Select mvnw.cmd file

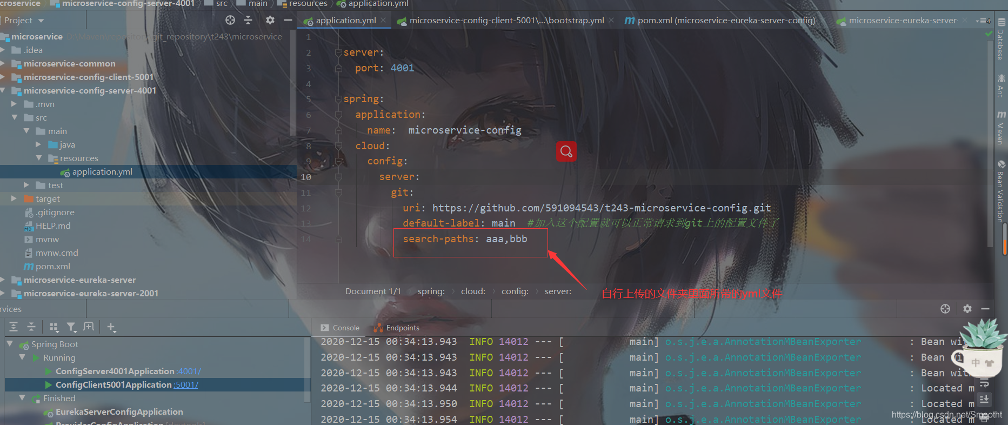coord(57,253)
